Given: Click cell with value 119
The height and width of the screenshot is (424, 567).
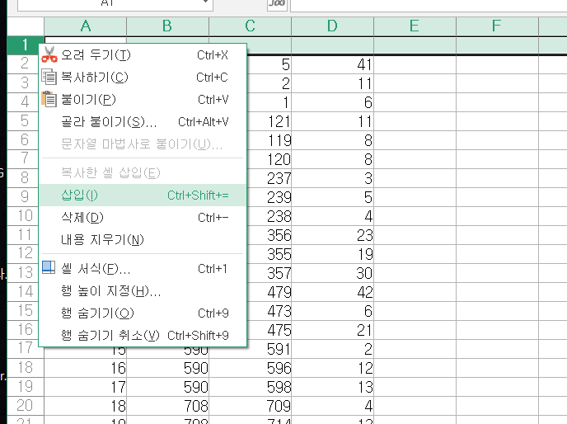Looking at the screenshot, I should (x=269, y=140).
